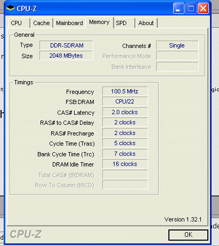219x246 pixels.
Task: Click the Bank Cycle Time value 7 clocks
Action: [125, 154]
